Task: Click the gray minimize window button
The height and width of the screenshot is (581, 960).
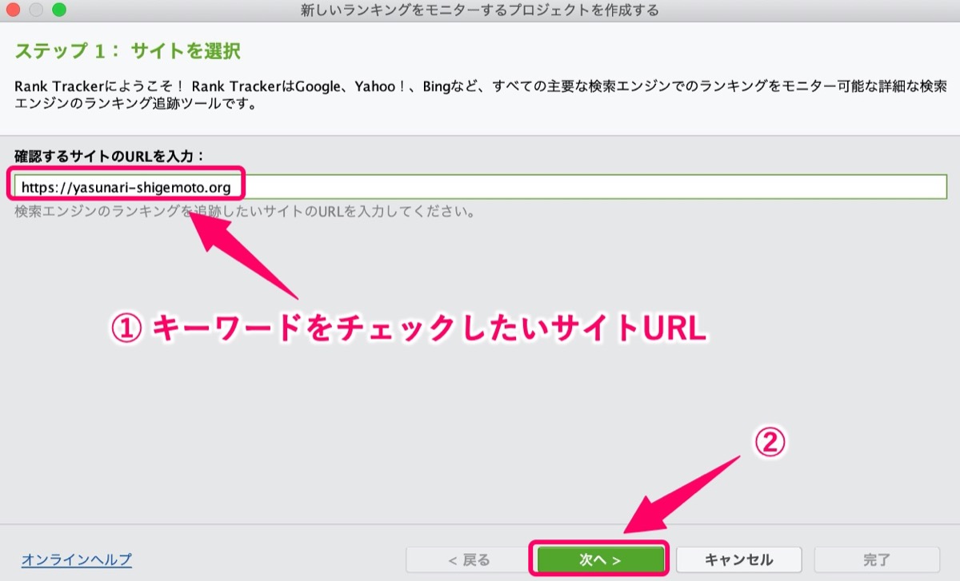Action: coord(37,10)
